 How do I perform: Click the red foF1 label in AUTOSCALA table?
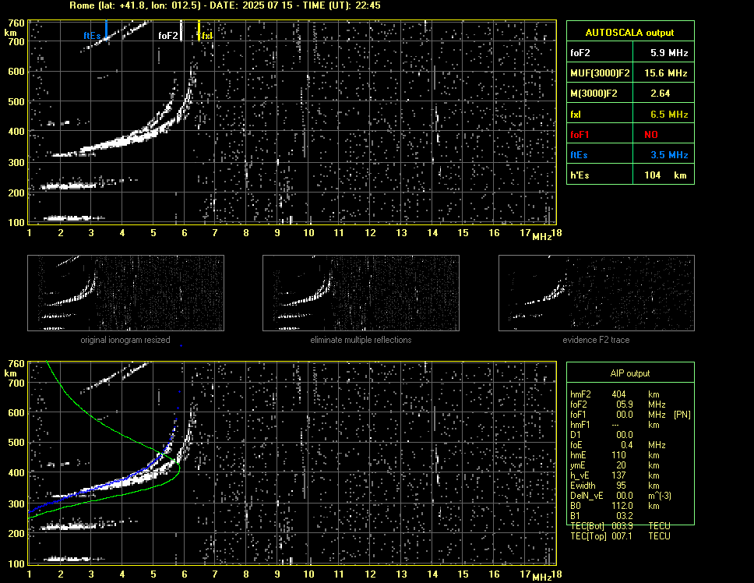(x=580, y=135)
